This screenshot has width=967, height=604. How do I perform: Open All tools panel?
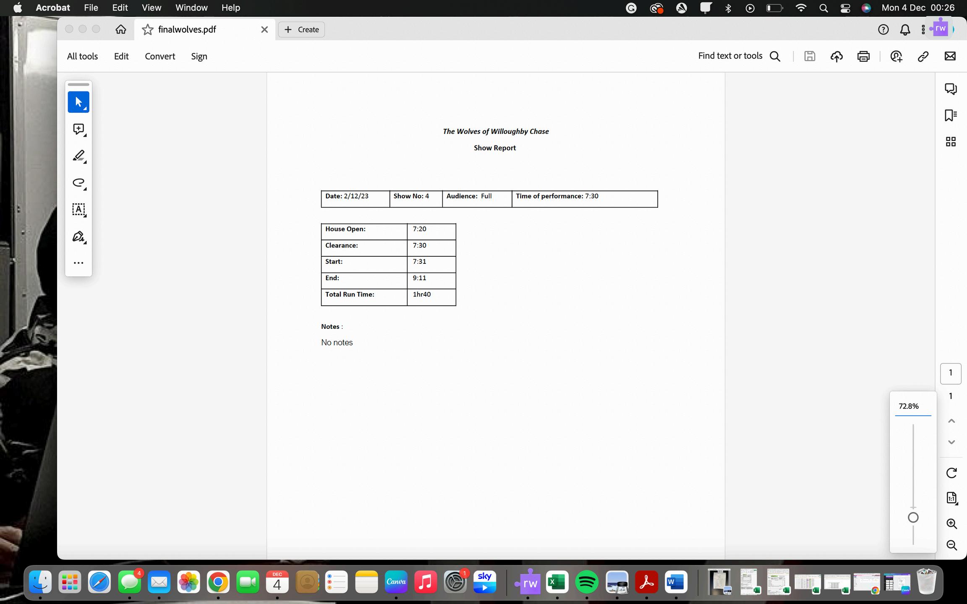pyautogui.click(x=82, y=56)
